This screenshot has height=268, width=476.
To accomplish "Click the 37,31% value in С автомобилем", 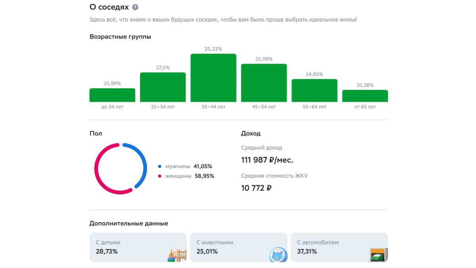I will (307, 251).
